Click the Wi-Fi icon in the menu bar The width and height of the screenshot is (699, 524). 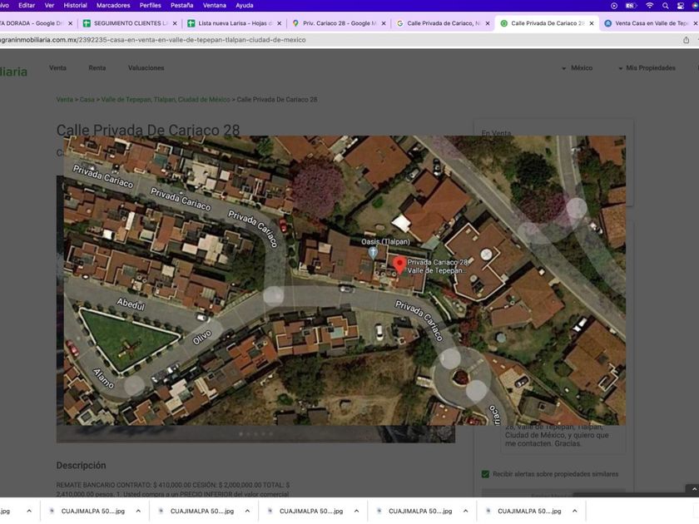tap(649, 6)
